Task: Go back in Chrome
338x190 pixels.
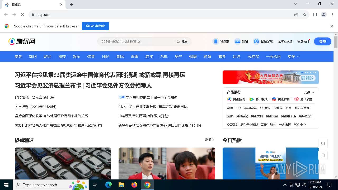Action: click(6, 15)
